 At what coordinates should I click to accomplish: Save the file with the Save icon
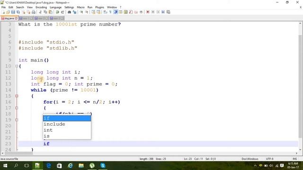coord(13,12)
